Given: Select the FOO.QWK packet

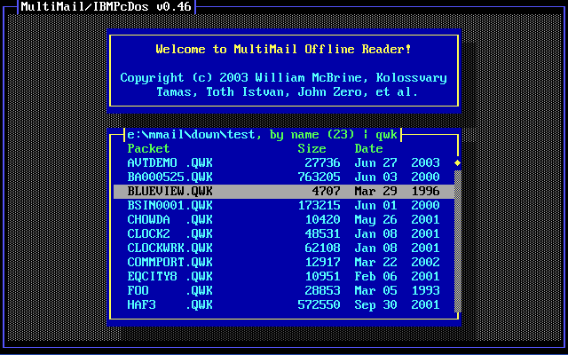Looking at the screenshot, I should (170, 291).
